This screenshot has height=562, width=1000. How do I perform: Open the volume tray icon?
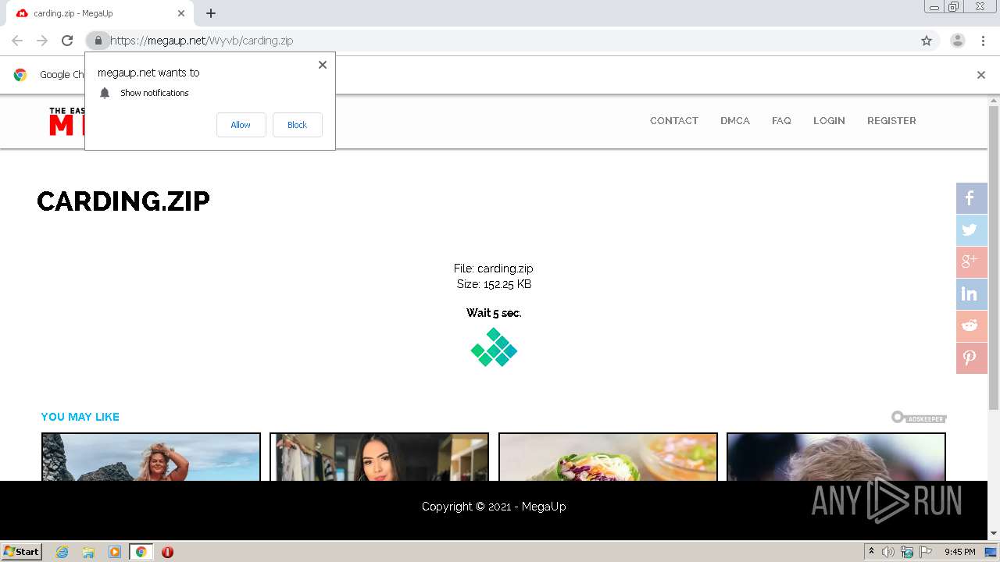pos(888,552)
